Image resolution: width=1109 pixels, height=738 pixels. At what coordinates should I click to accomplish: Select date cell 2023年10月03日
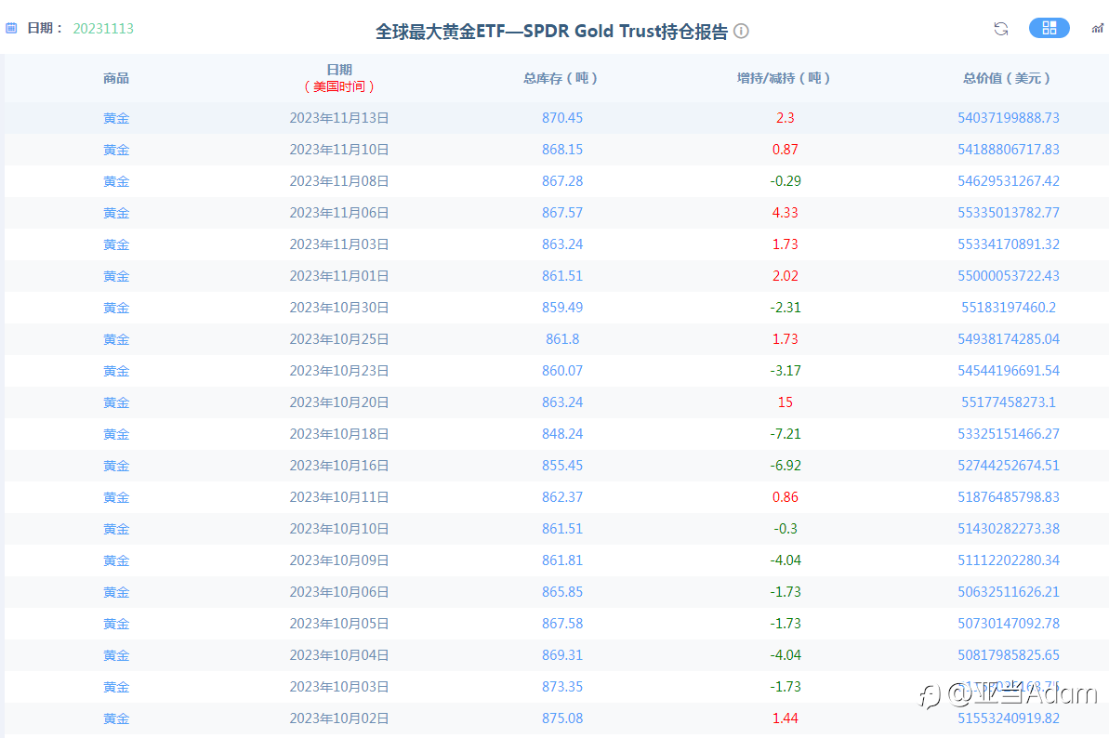coord(338,686)
